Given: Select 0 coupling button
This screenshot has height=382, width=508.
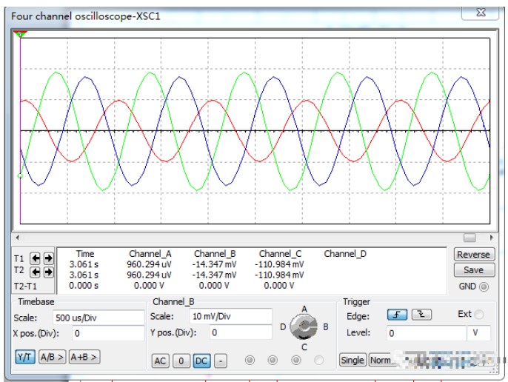Looking at the screenshot, I should pos(181,361).
